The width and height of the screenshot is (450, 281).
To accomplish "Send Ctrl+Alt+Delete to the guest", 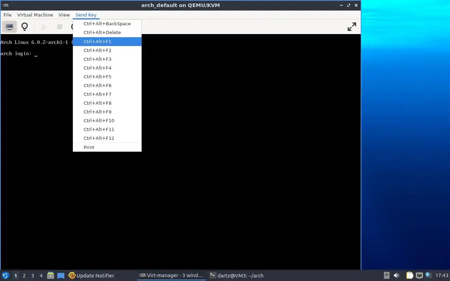I will [107, 32].
